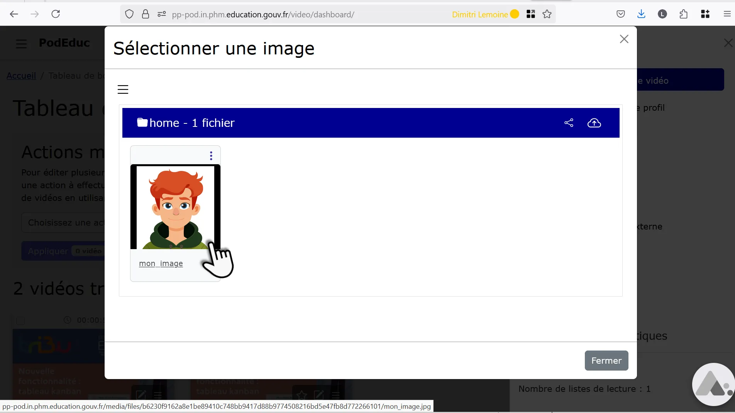Click the Nombre de listes de lecture text
Image resolution: width=735 pixels, height=413 pixels.
[x=584, y=389]
